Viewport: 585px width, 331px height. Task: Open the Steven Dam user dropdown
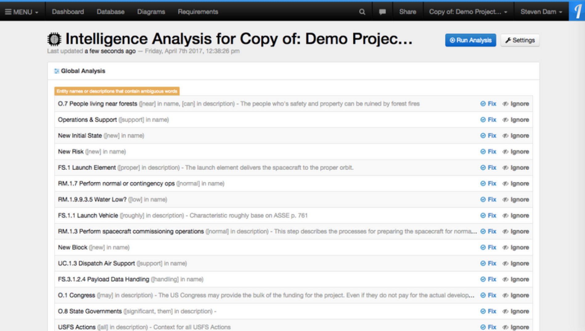click(x=541, y=12)
